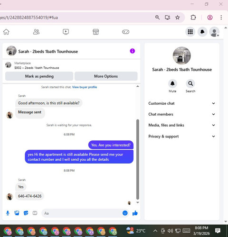Open the Chrome profile icon
Viewport: 228px width, 237px height.
tap(210, 17)
